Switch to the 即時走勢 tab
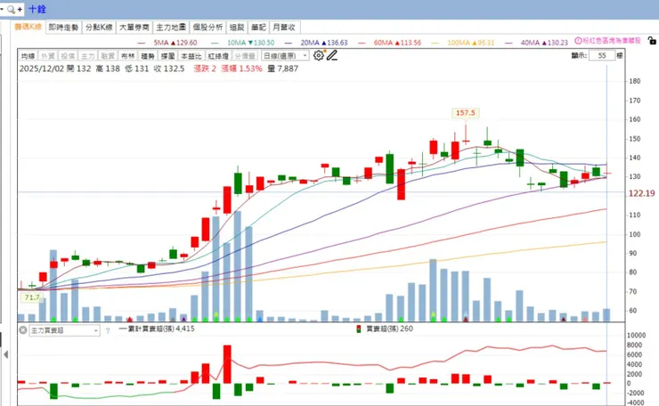Screen dimensions: 659x406 pyautogui.click(x=63, y=28)
